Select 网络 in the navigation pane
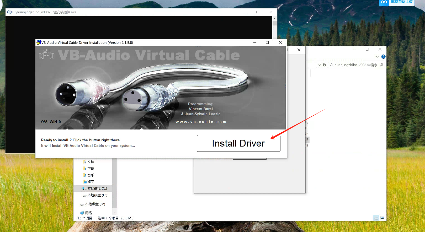The image size is (425, 232). coord(88,213)
